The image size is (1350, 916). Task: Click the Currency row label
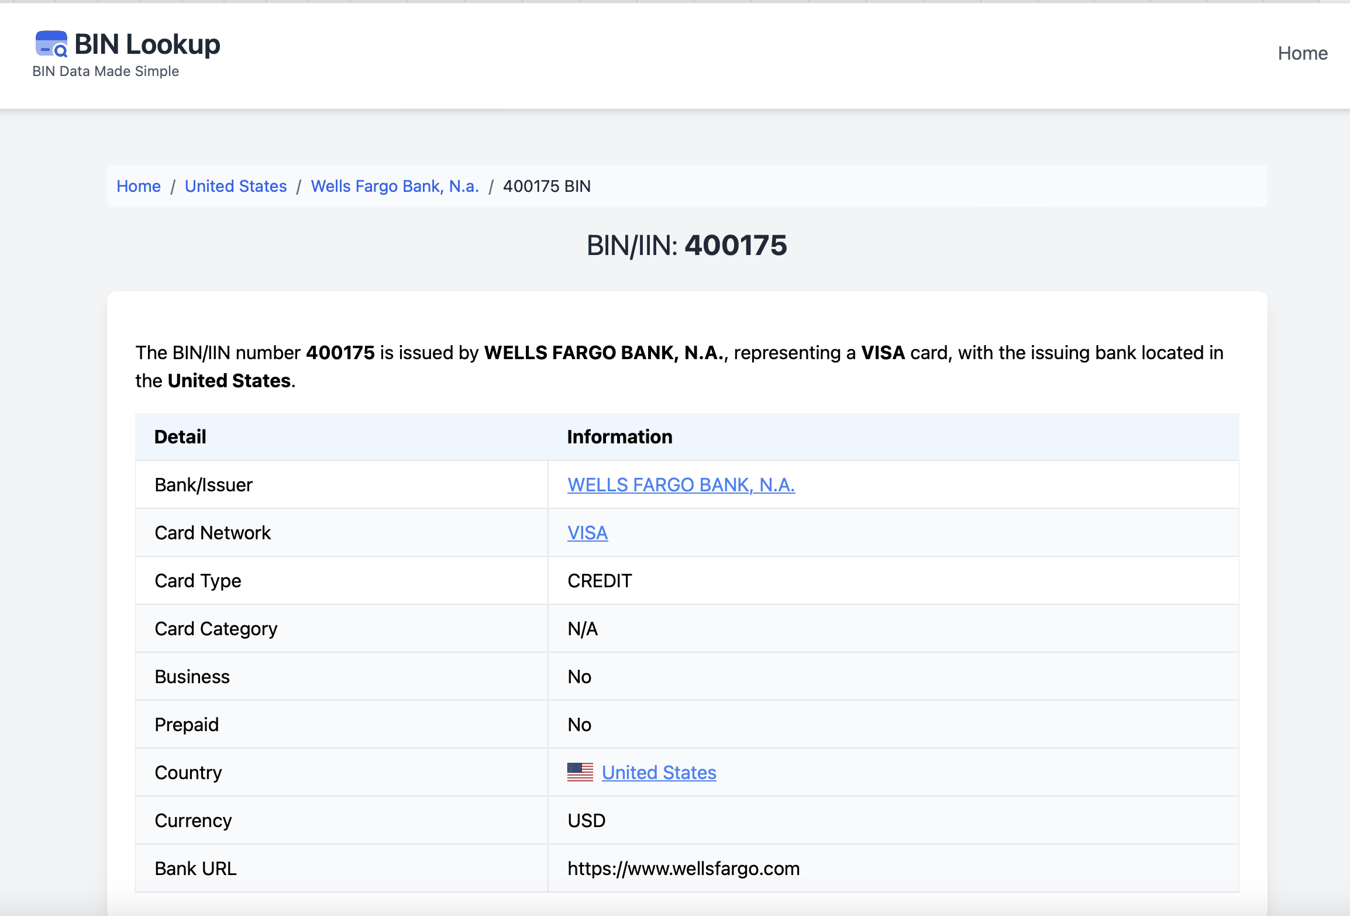click(x=194, y=821)
